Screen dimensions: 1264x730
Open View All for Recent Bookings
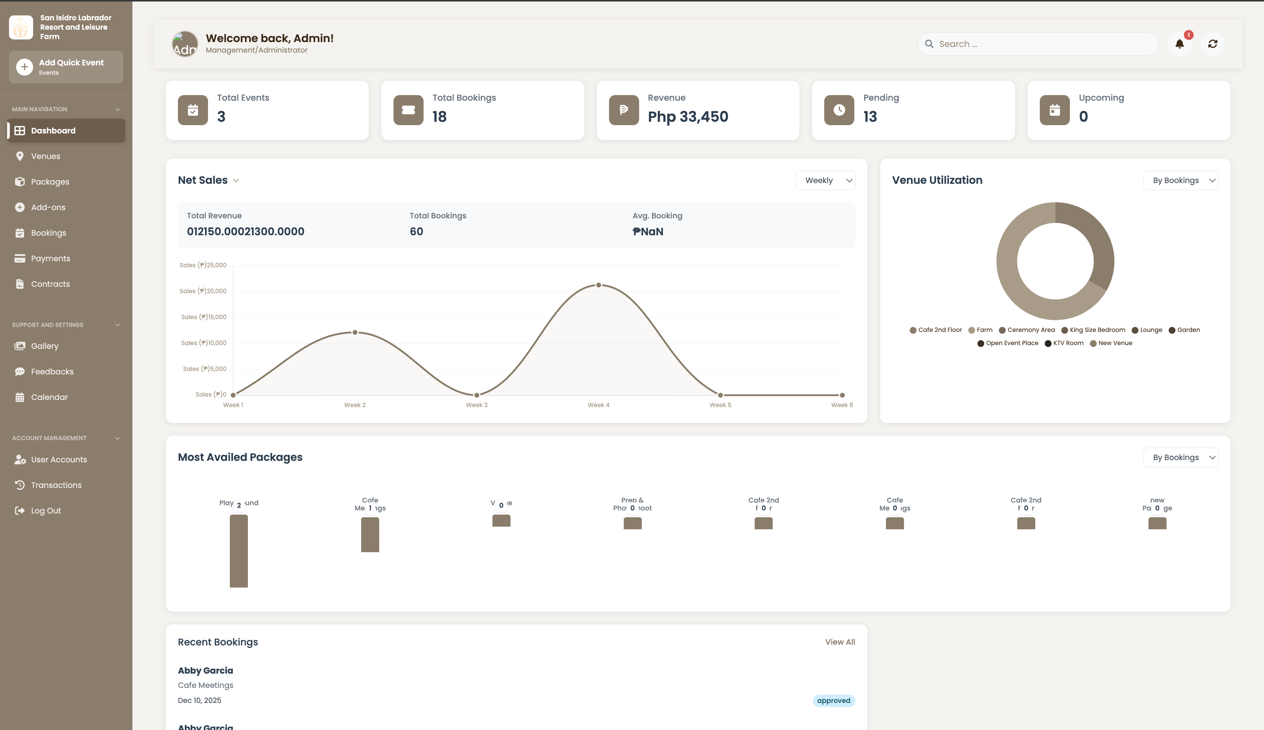[x=840, y=642]
